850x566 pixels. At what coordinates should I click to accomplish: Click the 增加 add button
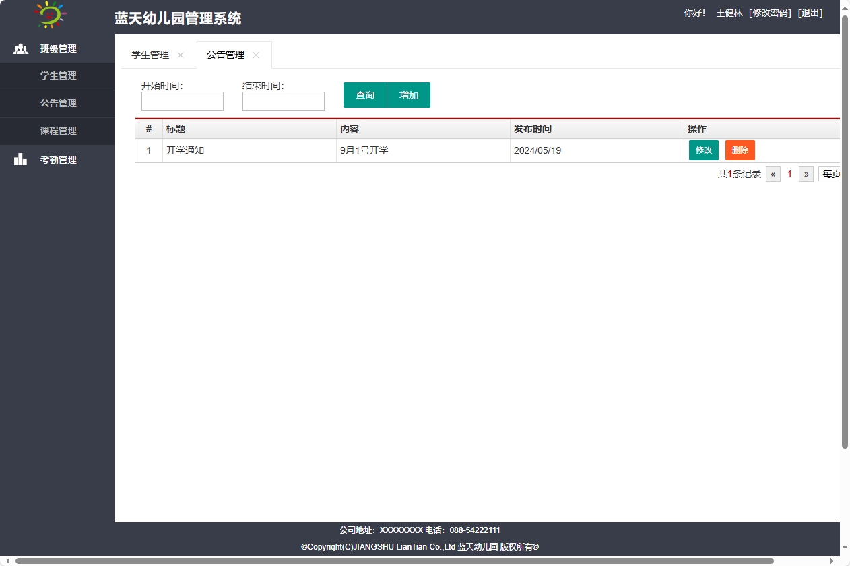tap(408, 95)
